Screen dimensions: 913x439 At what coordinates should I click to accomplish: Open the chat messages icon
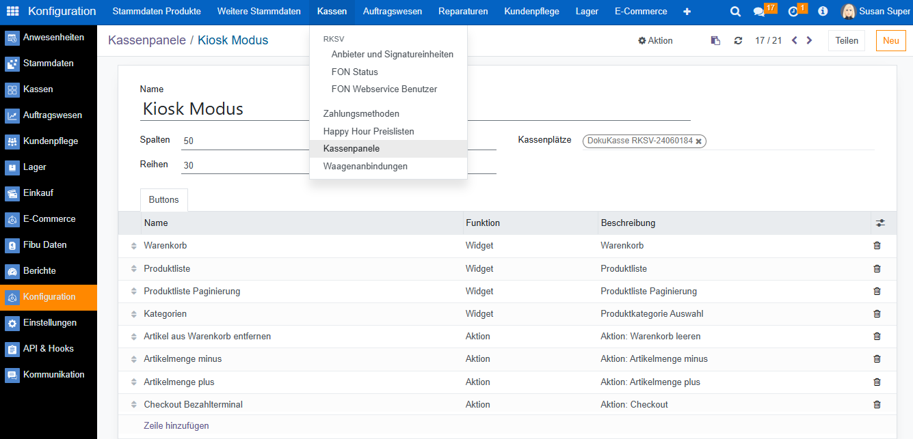click(x=758, y=12)
